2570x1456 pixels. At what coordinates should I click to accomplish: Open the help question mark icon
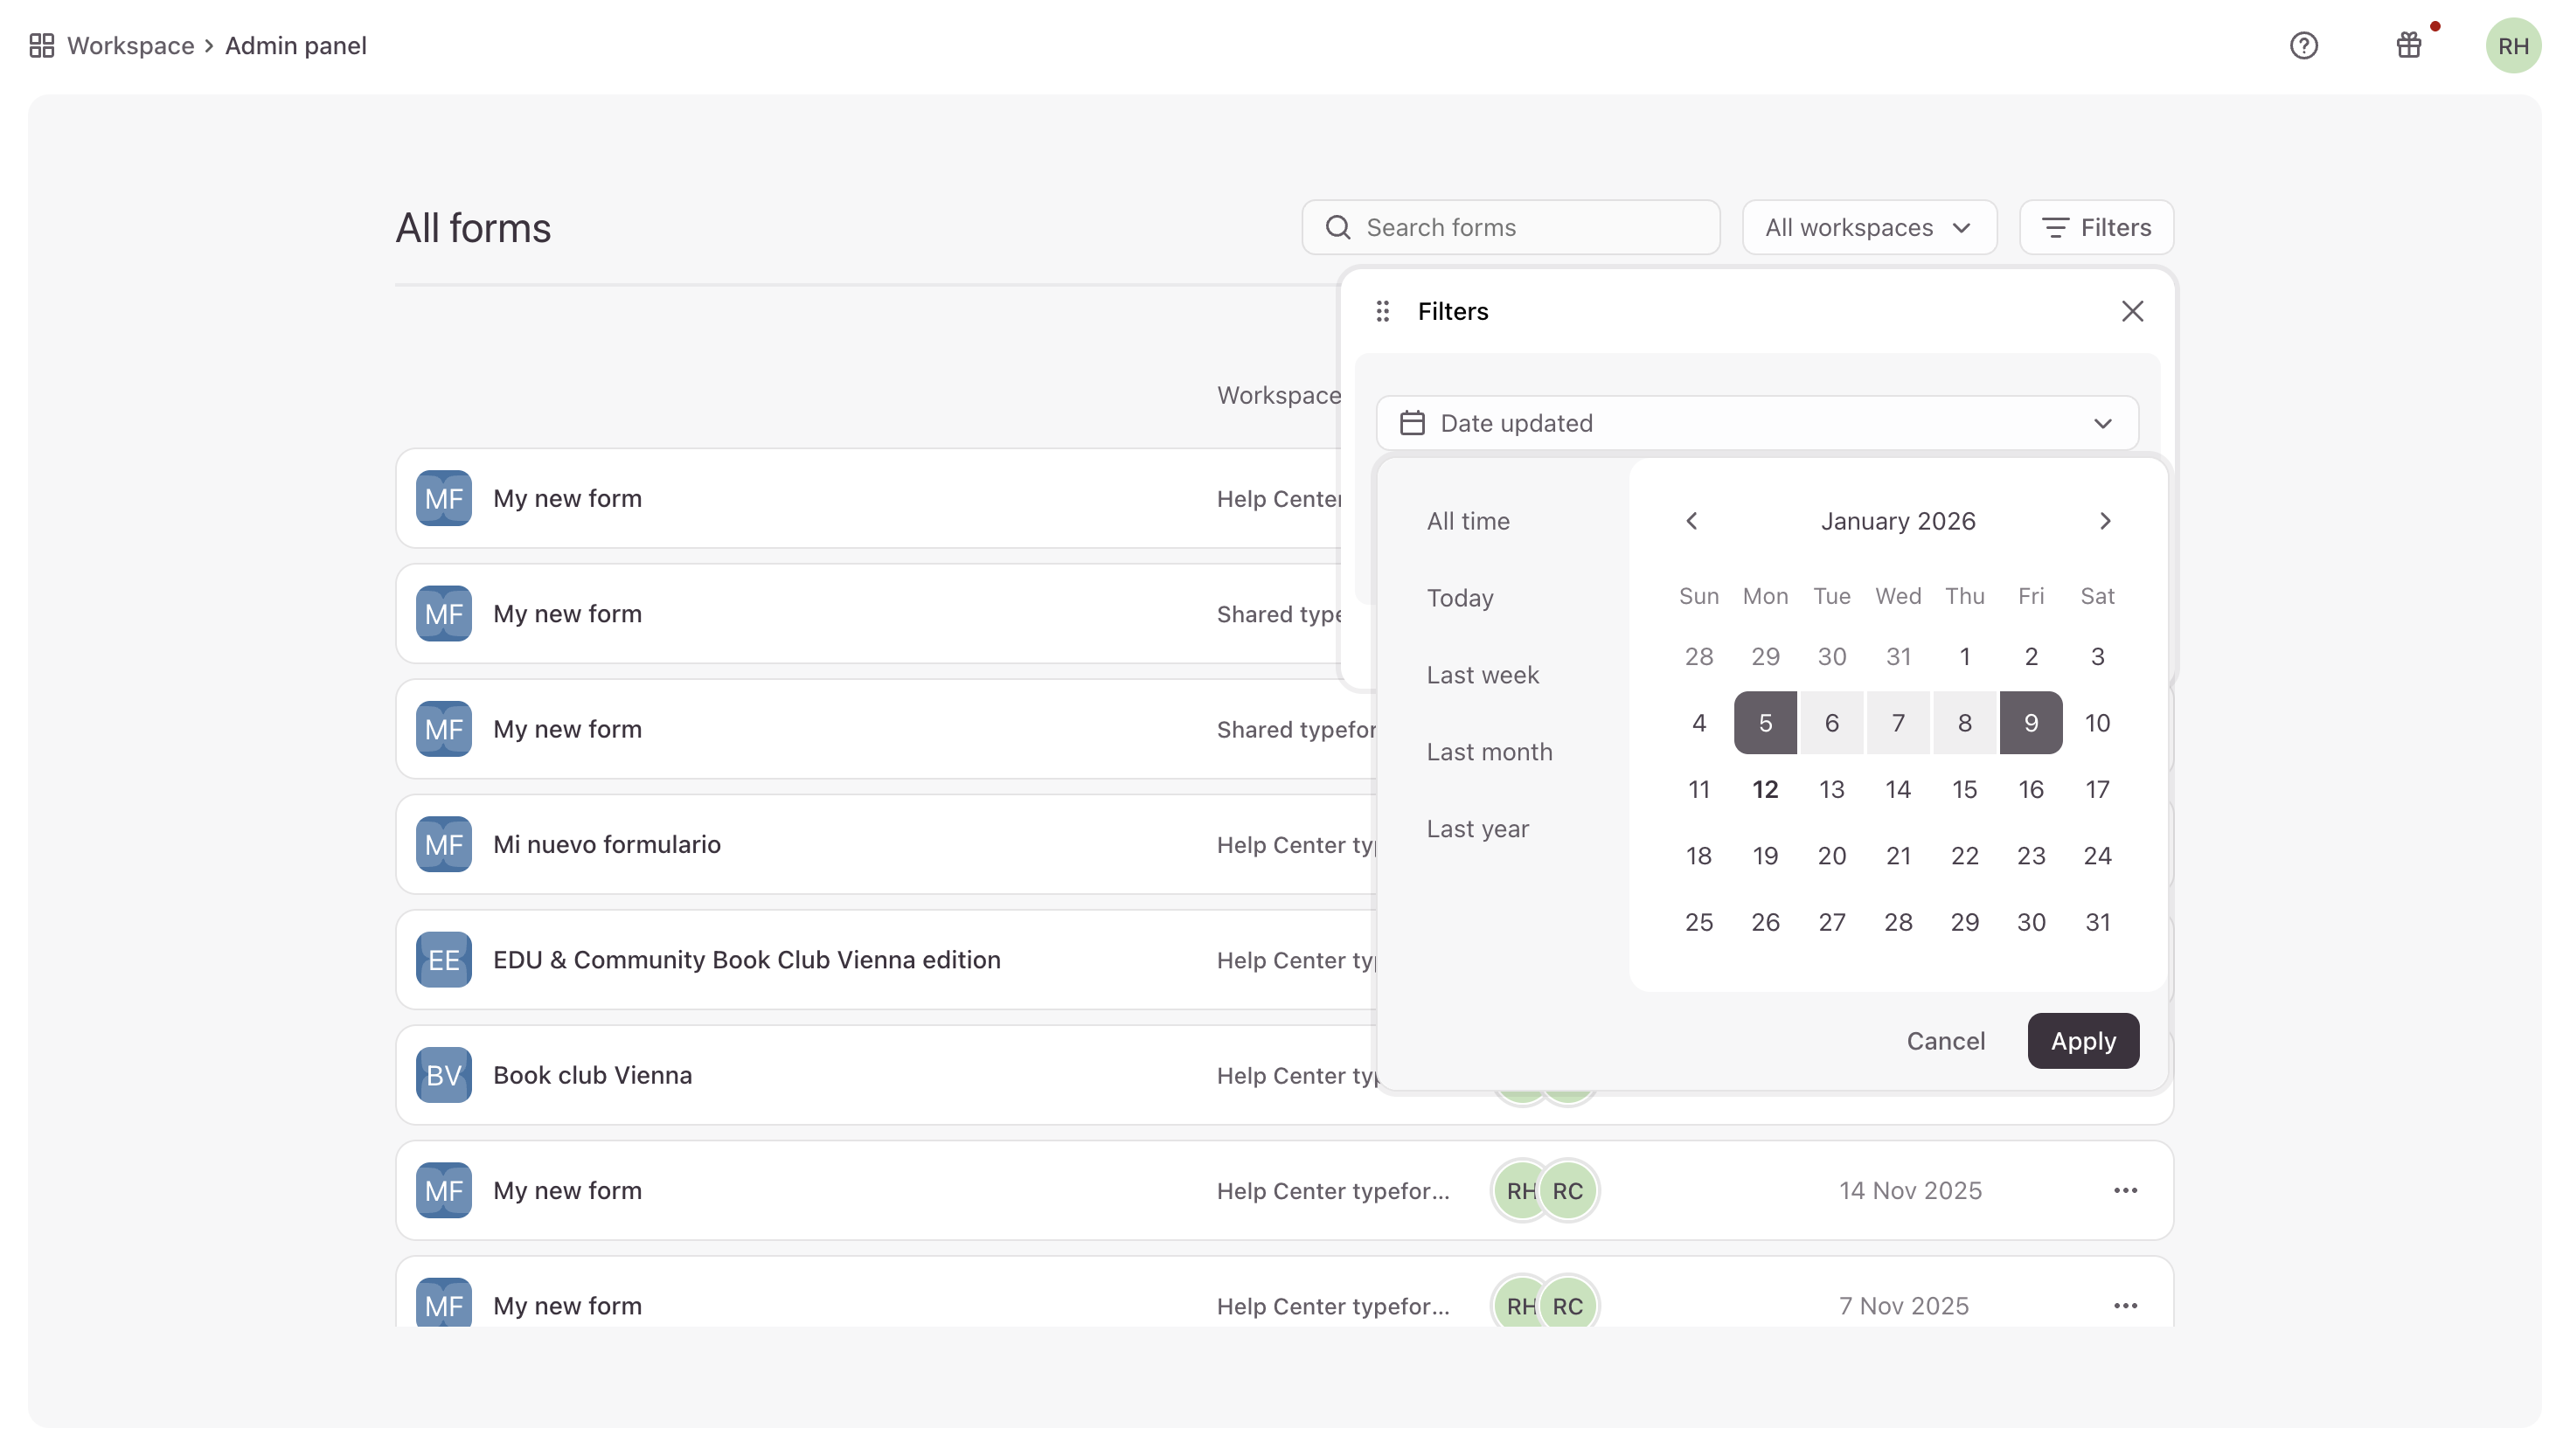click(2303, 46)
